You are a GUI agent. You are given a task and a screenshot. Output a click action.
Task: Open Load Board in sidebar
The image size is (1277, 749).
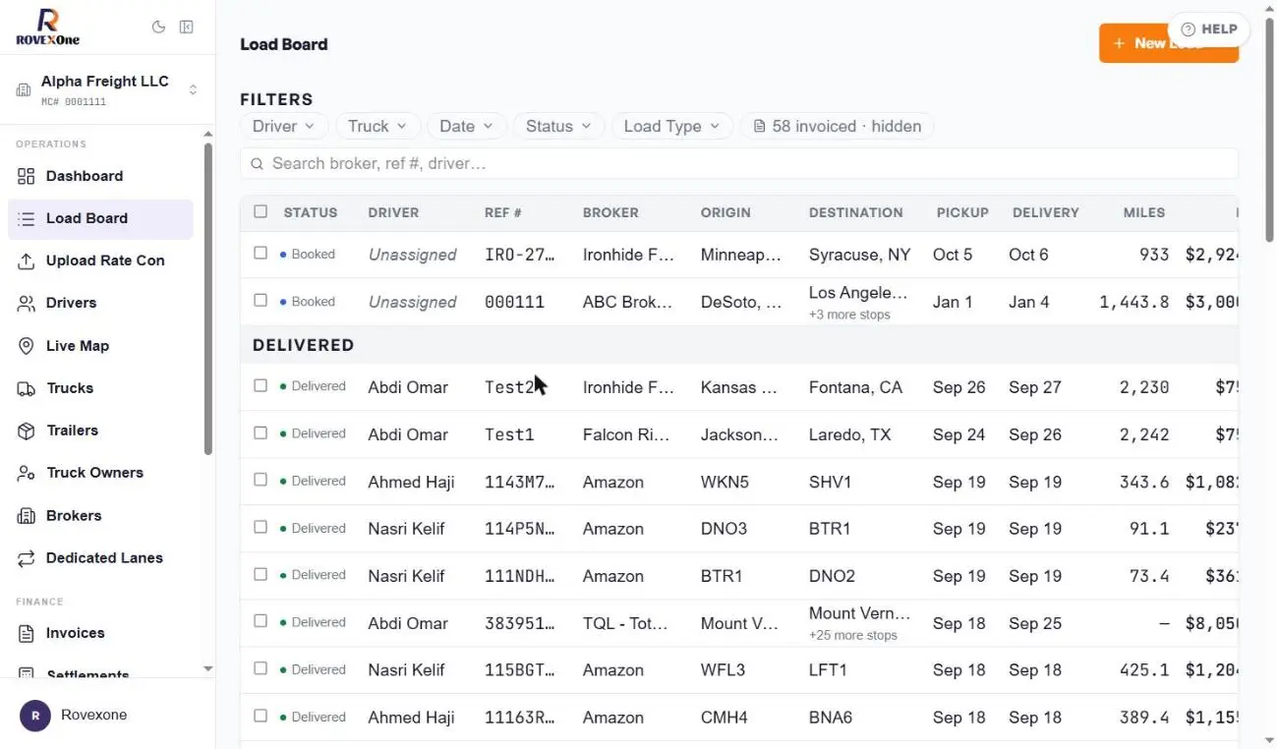point(100,218)
